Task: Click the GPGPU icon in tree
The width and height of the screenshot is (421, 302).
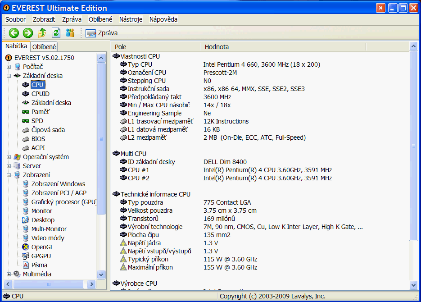Action: point(26,256)
